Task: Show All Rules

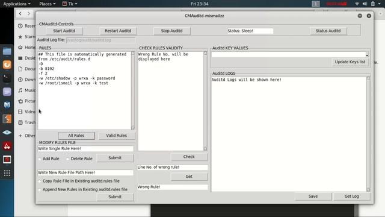Action: pyautogui.click(x=76, y=136)
